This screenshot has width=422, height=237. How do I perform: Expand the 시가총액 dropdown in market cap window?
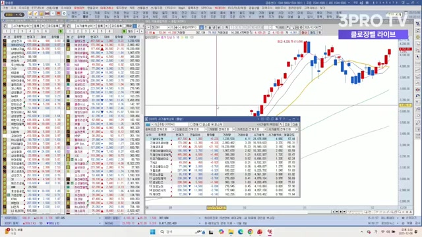pyautogui.click(x=297, y=129)
